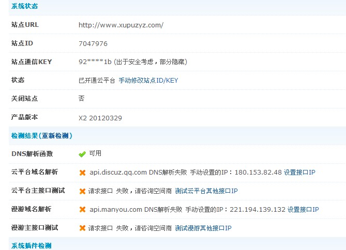
Task: Click the 关闭站点 row label
Action: point(24,98)
